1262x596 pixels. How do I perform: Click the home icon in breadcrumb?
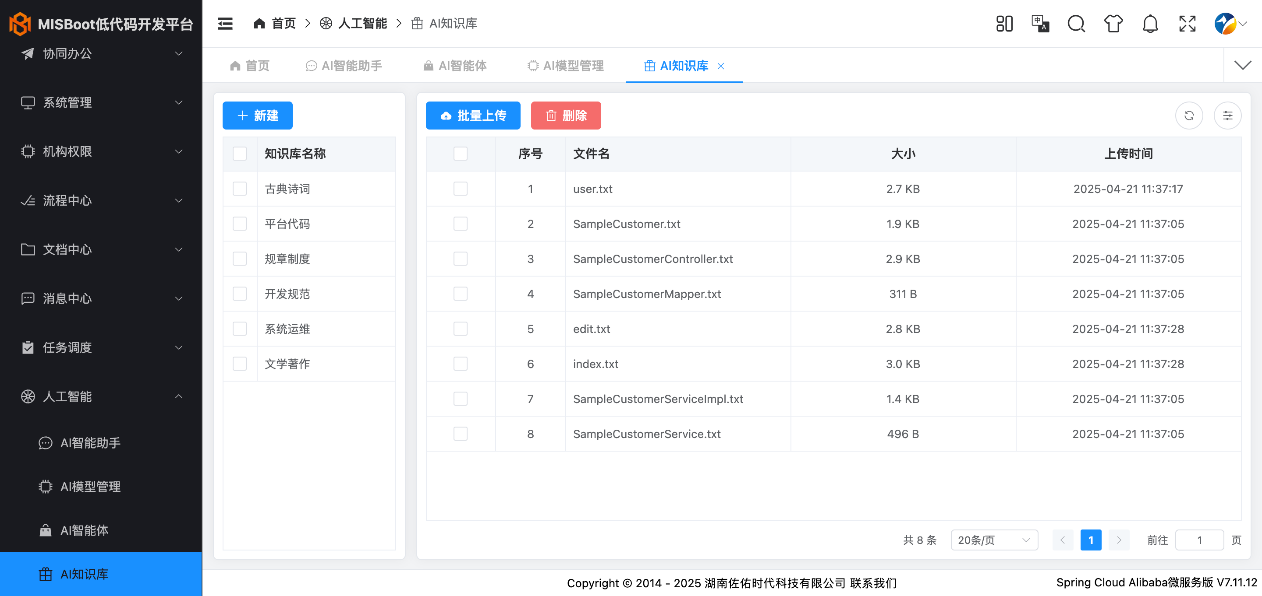pyautogui.click(x=259, y=24)
